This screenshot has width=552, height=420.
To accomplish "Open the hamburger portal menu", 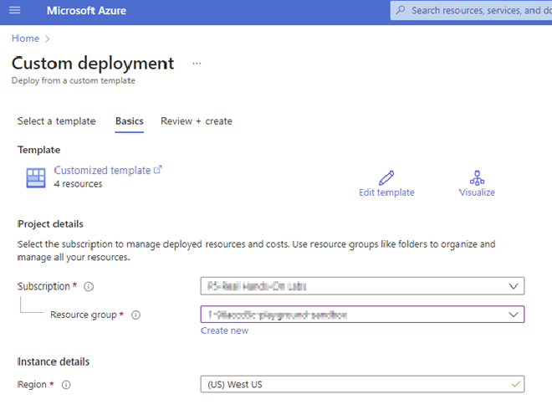I will pos(14,10).
